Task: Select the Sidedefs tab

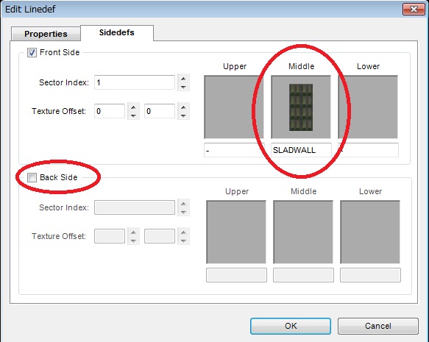Action: pos(117,33)
